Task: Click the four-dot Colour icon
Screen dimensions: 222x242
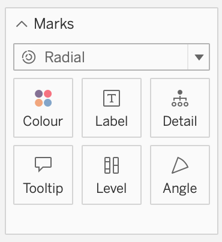Action: pyautogui.click(x=43, y=98)
